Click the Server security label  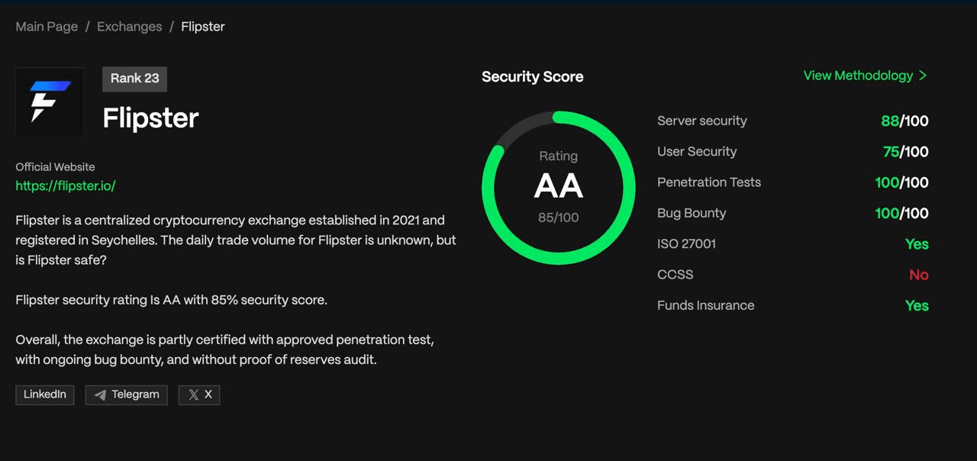click(702, 121)
